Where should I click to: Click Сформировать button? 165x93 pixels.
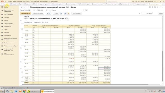point(25,13)
